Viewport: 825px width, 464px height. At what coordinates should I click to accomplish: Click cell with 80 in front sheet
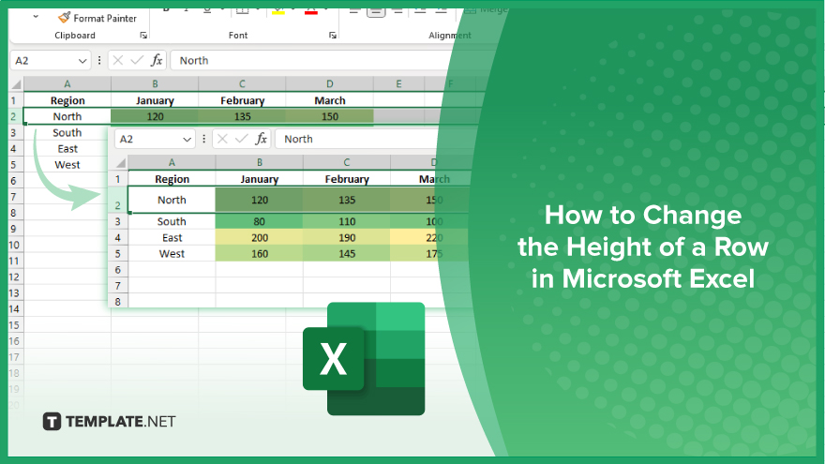tap(260, 221)
